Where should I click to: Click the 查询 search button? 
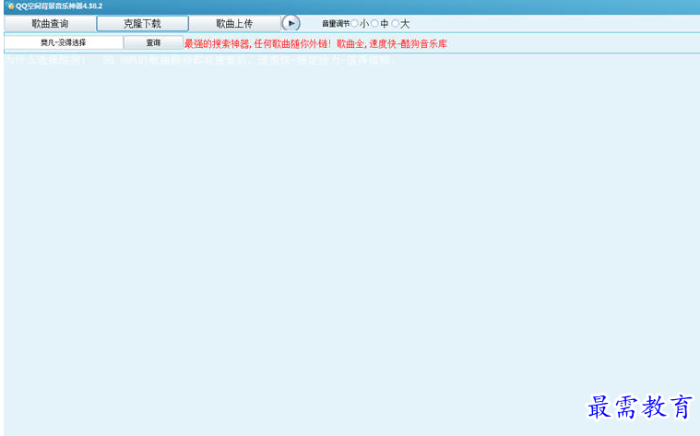pyautogui.click(x=153, y=42)
